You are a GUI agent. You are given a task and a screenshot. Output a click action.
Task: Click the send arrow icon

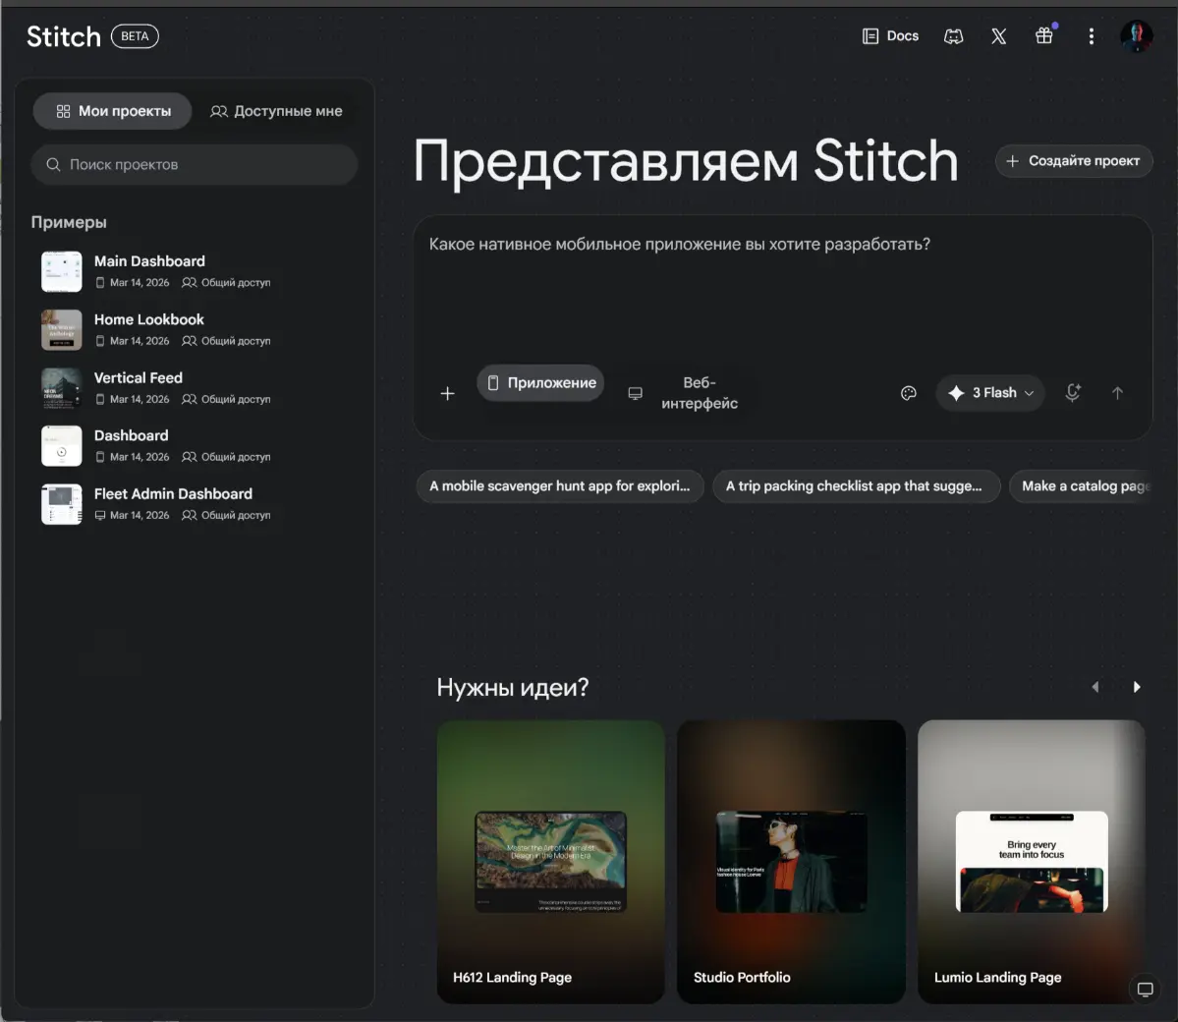pyautogui.click(x=1117, y=393)
